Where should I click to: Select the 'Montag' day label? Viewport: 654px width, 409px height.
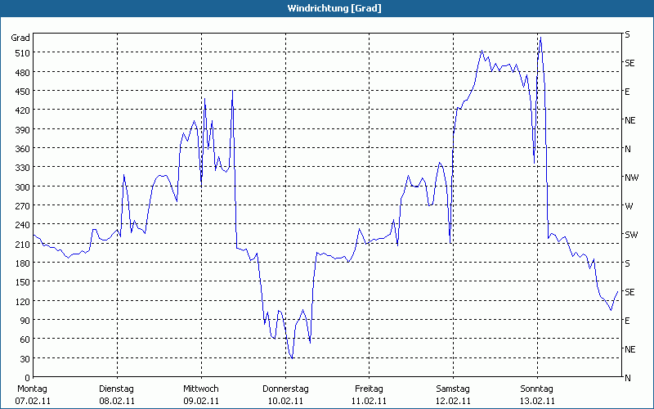click(x=32, y=389)
